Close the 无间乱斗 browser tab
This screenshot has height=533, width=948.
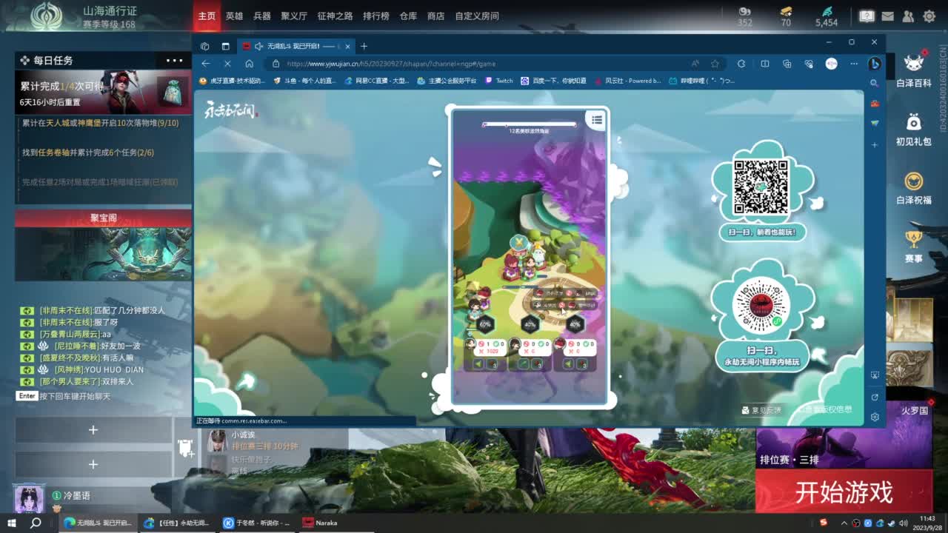point(346,46)
